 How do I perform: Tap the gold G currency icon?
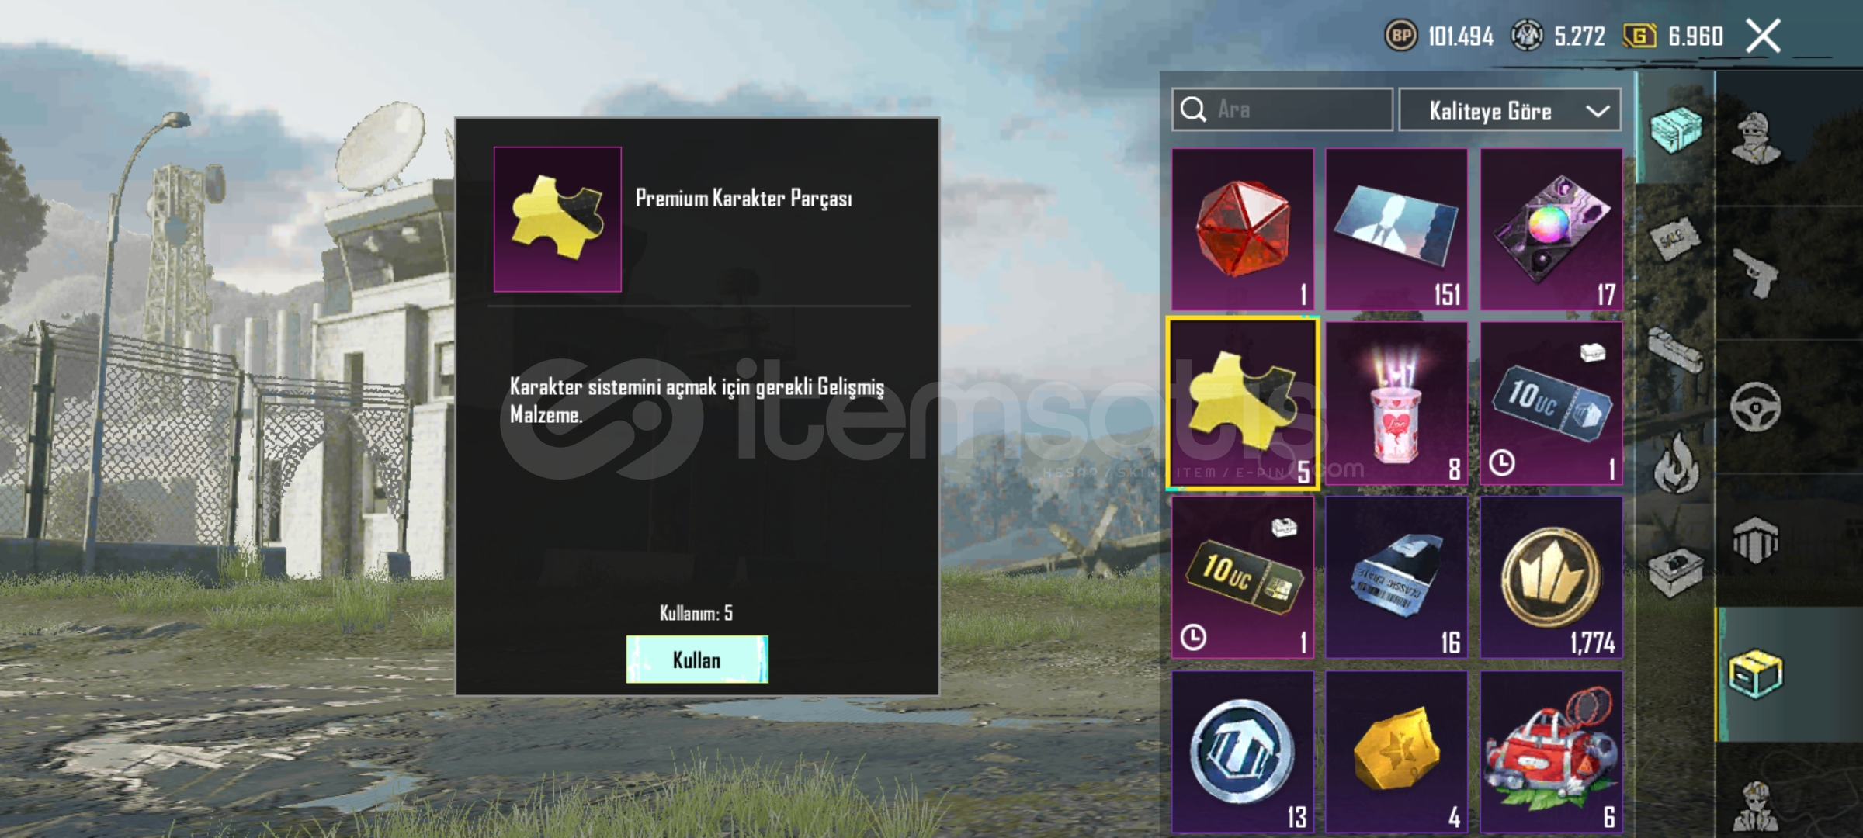click(1639, 36)
